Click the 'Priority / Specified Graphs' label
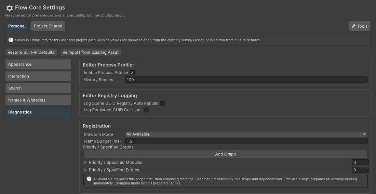 pyautogui.click(x=108, y=147)
